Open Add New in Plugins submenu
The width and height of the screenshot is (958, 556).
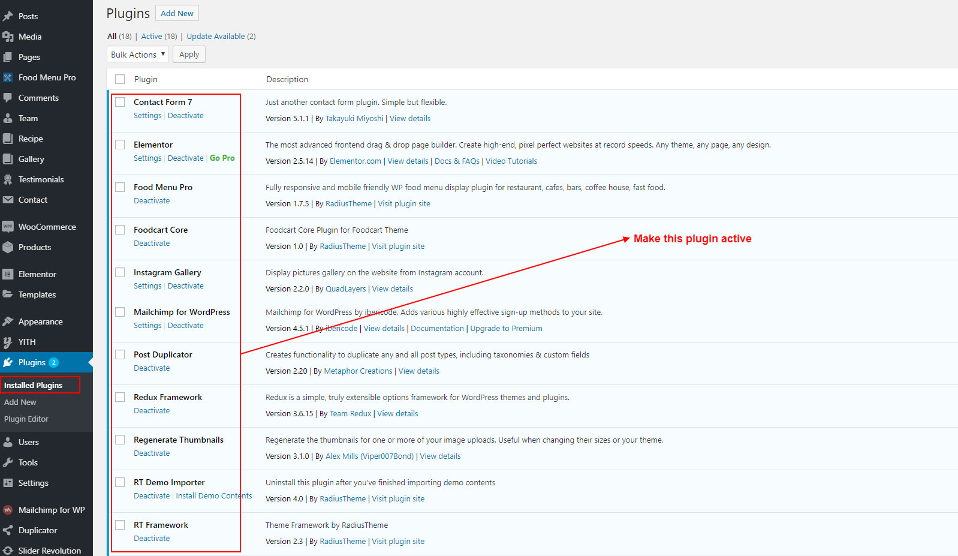20,402
